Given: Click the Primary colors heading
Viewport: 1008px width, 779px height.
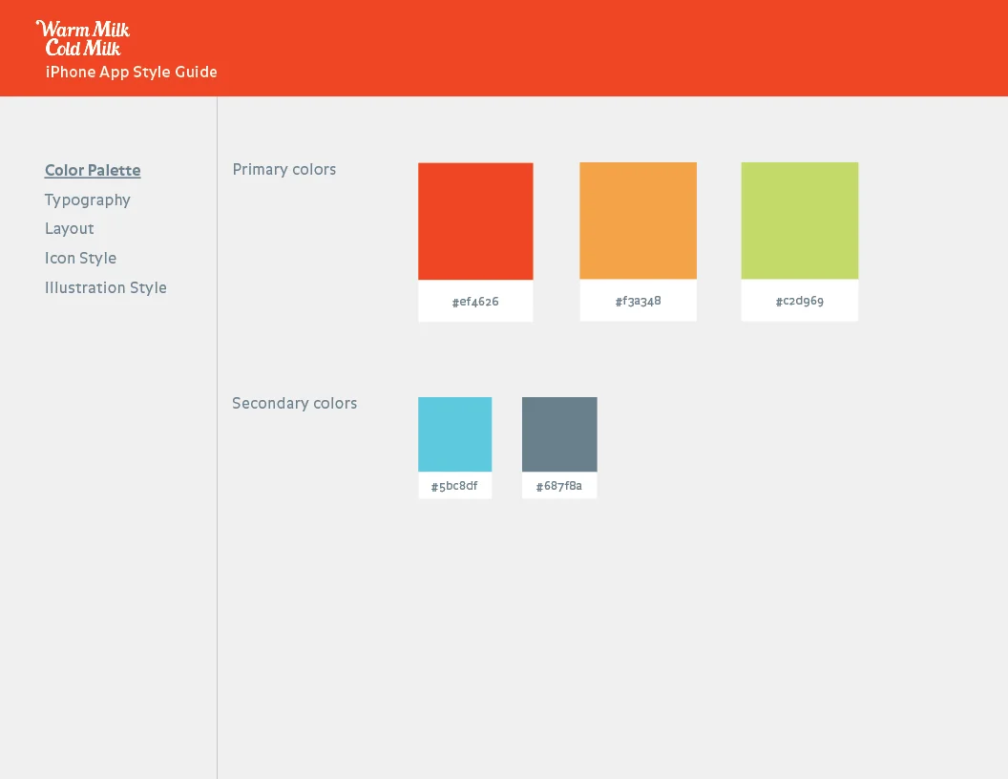Looking at the screenshot, I should [284, 170].
